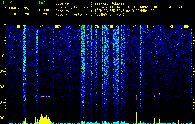Click the HROFFT 1.0.0 title text
Screen dimensions: 195x124
(x=24, y=2)
